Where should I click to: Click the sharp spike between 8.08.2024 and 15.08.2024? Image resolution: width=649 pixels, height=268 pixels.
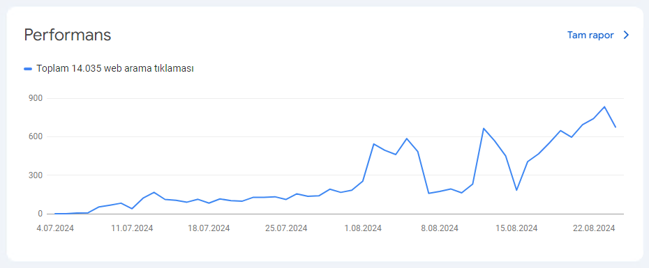tap(484, 128)
